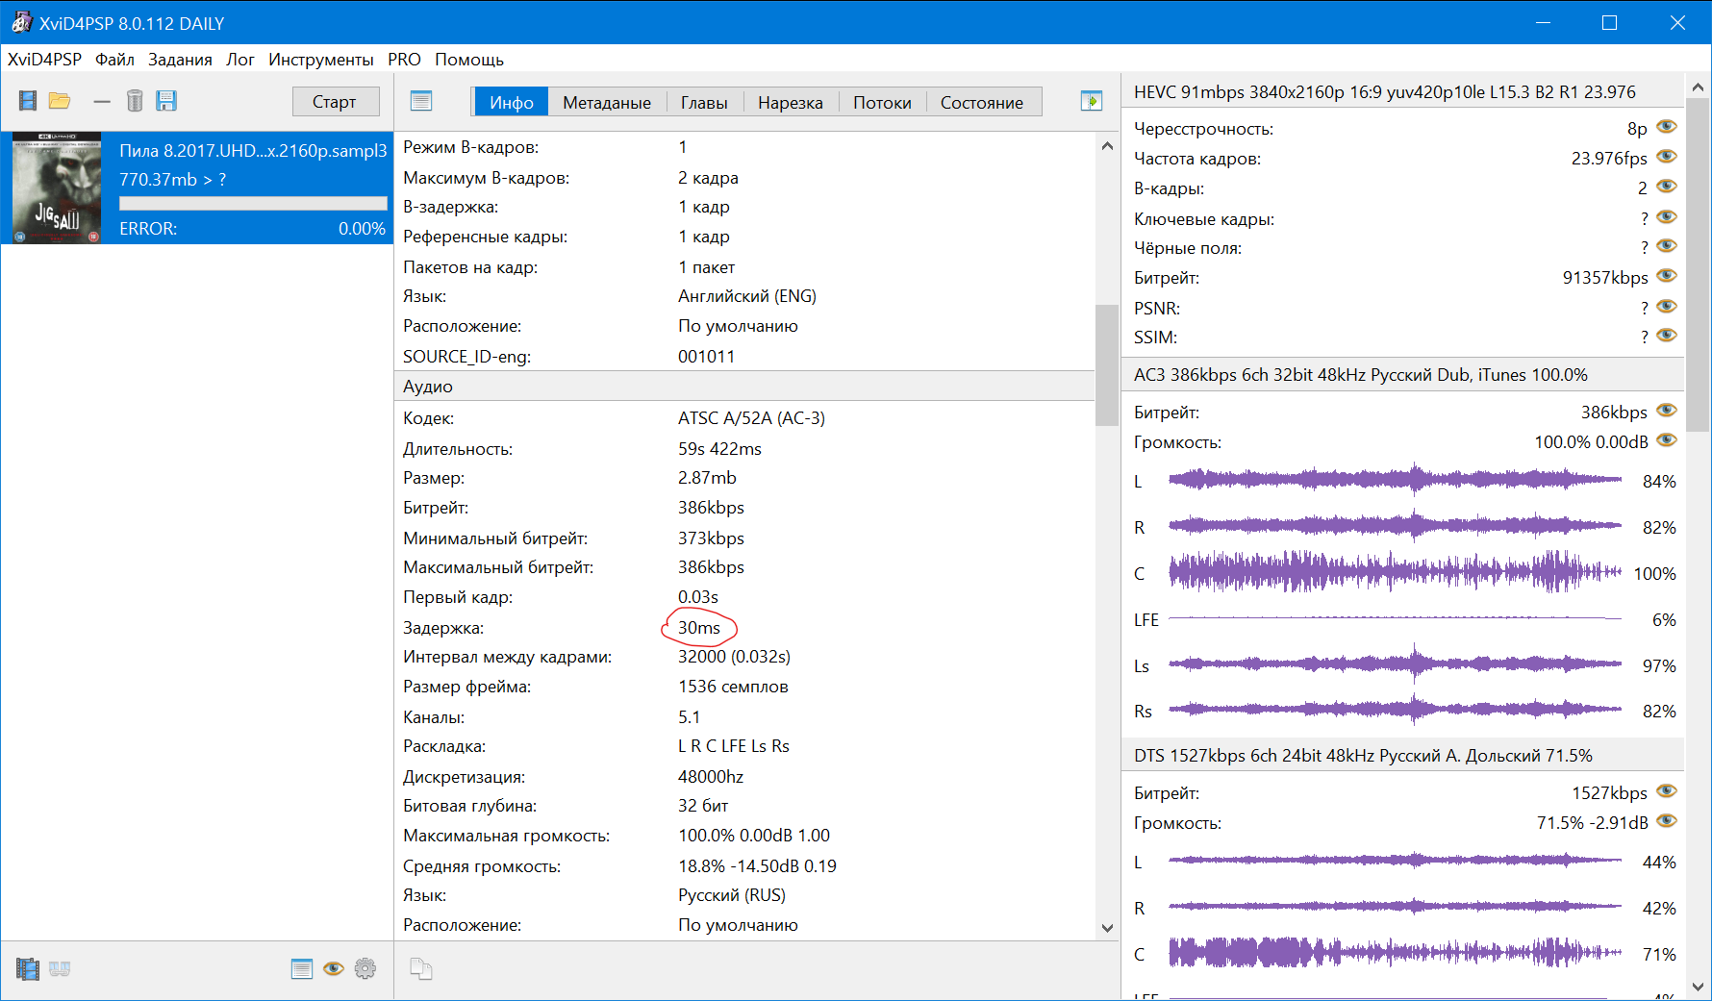Click the job progress bar for Пила 8

253,204
